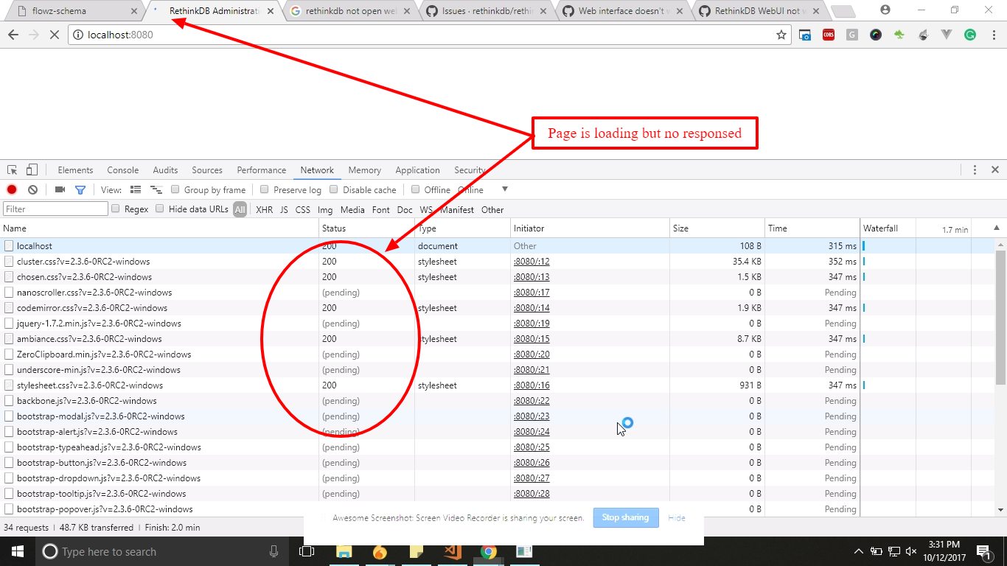The width and height of the screenshot is (1007, 566).
Task: Enable Group by frame checkbox
Action: pyautogui.click(x=175, y=189)
